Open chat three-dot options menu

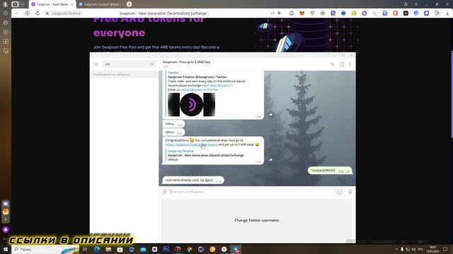pyautogui.click(x=350, y=64)
